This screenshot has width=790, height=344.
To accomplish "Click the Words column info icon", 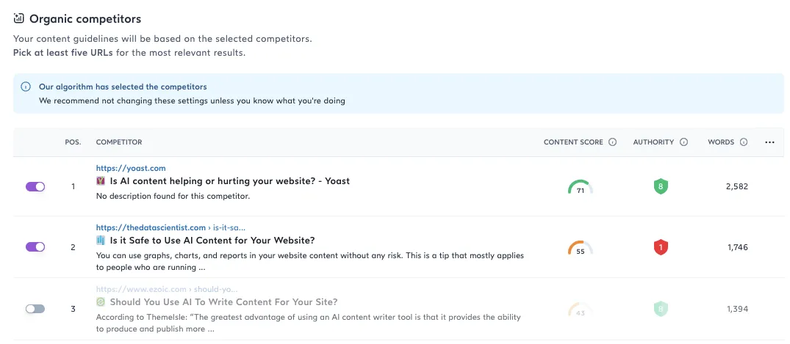I will tap(744, 142).
